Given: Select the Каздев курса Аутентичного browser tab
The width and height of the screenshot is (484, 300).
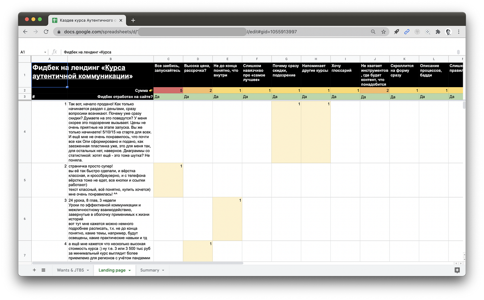Looking at the screenshot, I should [87, 20].
